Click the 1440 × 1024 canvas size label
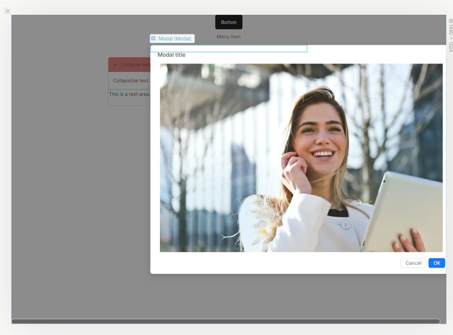 pos(451,38)
